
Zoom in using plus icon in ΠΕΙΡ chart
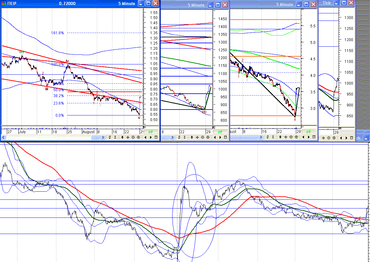tap(139, 137)
